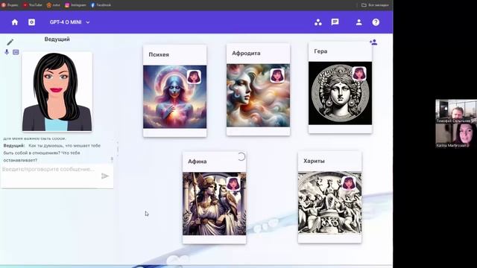The width and height of the screenshot is (477, 268).
Task: Click the pencil edit icon near Ведущий
Action: pos(10,42)
